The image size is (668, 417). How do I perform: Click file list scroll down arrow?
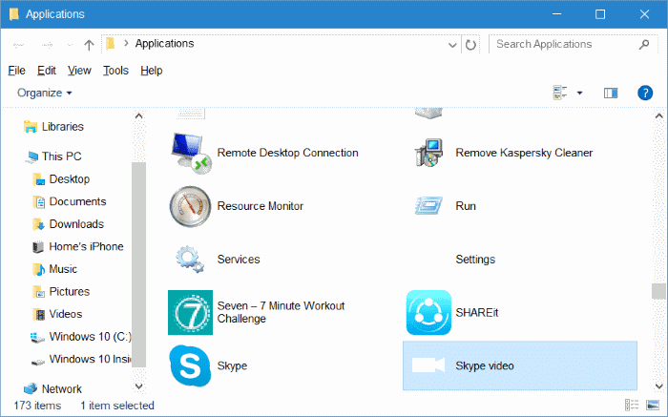pos(658,386)
